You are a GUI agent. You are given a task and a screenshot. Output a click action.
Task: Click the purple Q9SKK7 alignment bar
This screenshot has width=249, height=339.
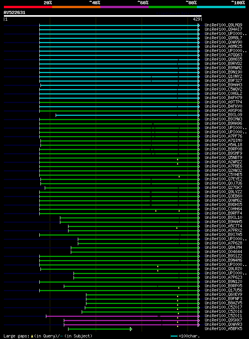tap(132, 320)
